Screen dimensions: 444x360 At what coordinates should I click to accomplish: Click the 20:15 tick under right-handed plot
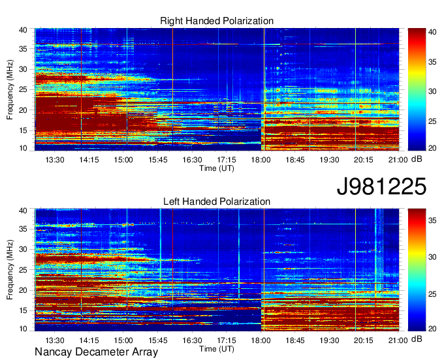tap(364, 160)
